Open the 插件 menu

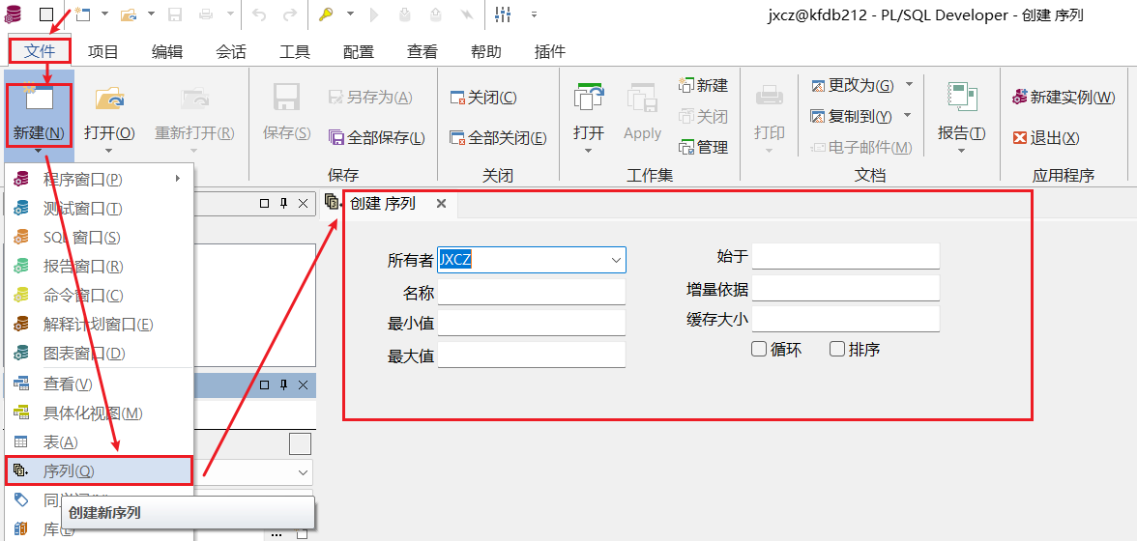tap(549, 51)
